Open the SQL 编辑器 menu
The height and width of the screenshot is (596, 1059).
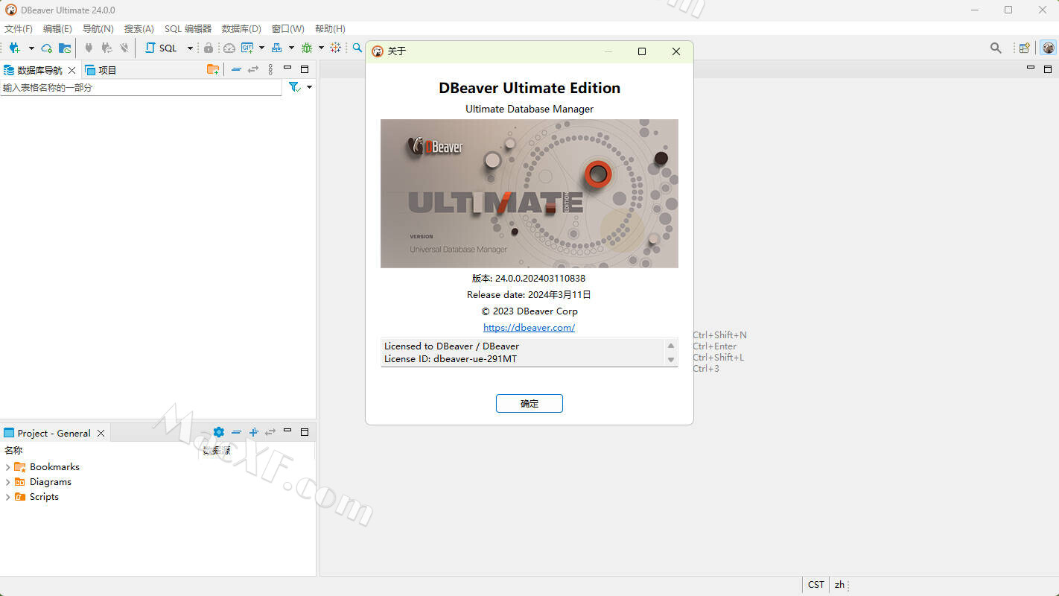[x=188, y=28]
